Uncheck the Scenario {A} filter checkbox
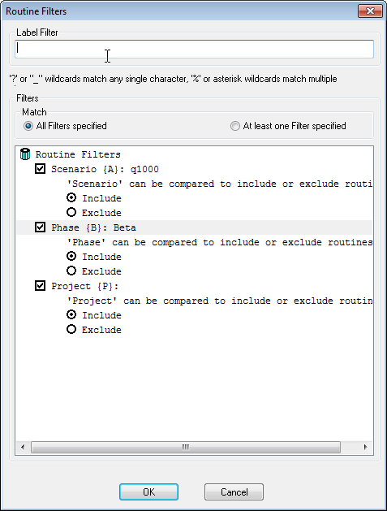Screen dimensions: 387x511 pyautogui.click(x=40, y=169)
